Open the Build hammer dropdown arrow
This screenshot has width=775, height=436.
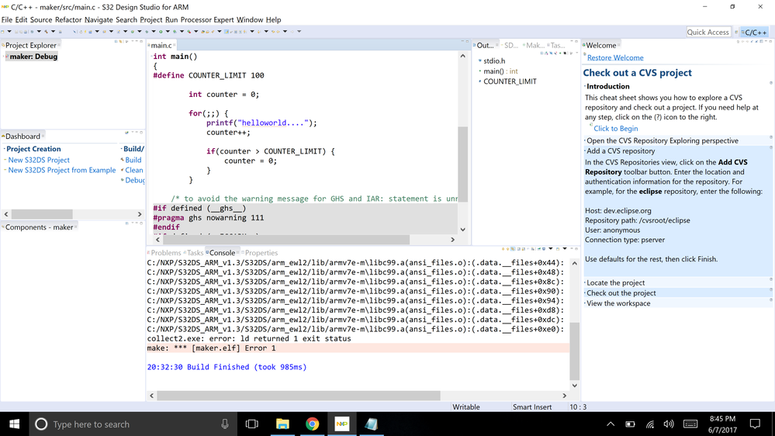53,32
